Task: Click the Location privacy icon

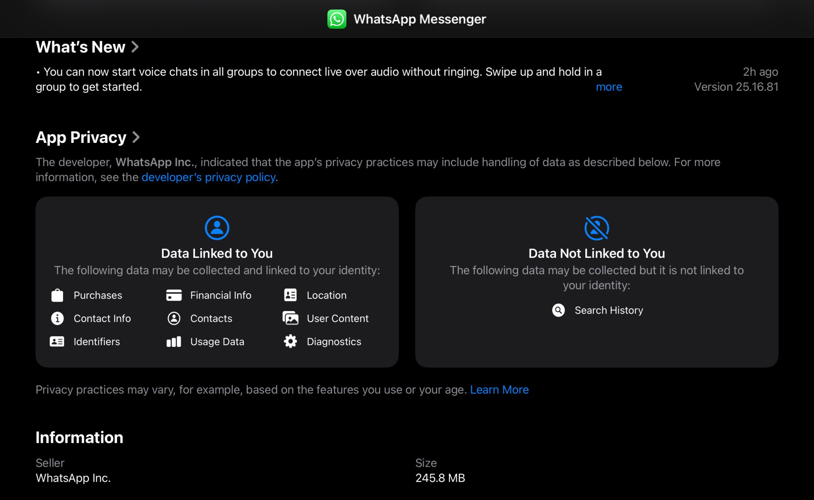Action: pyautogui.click(x=290, y=295)
